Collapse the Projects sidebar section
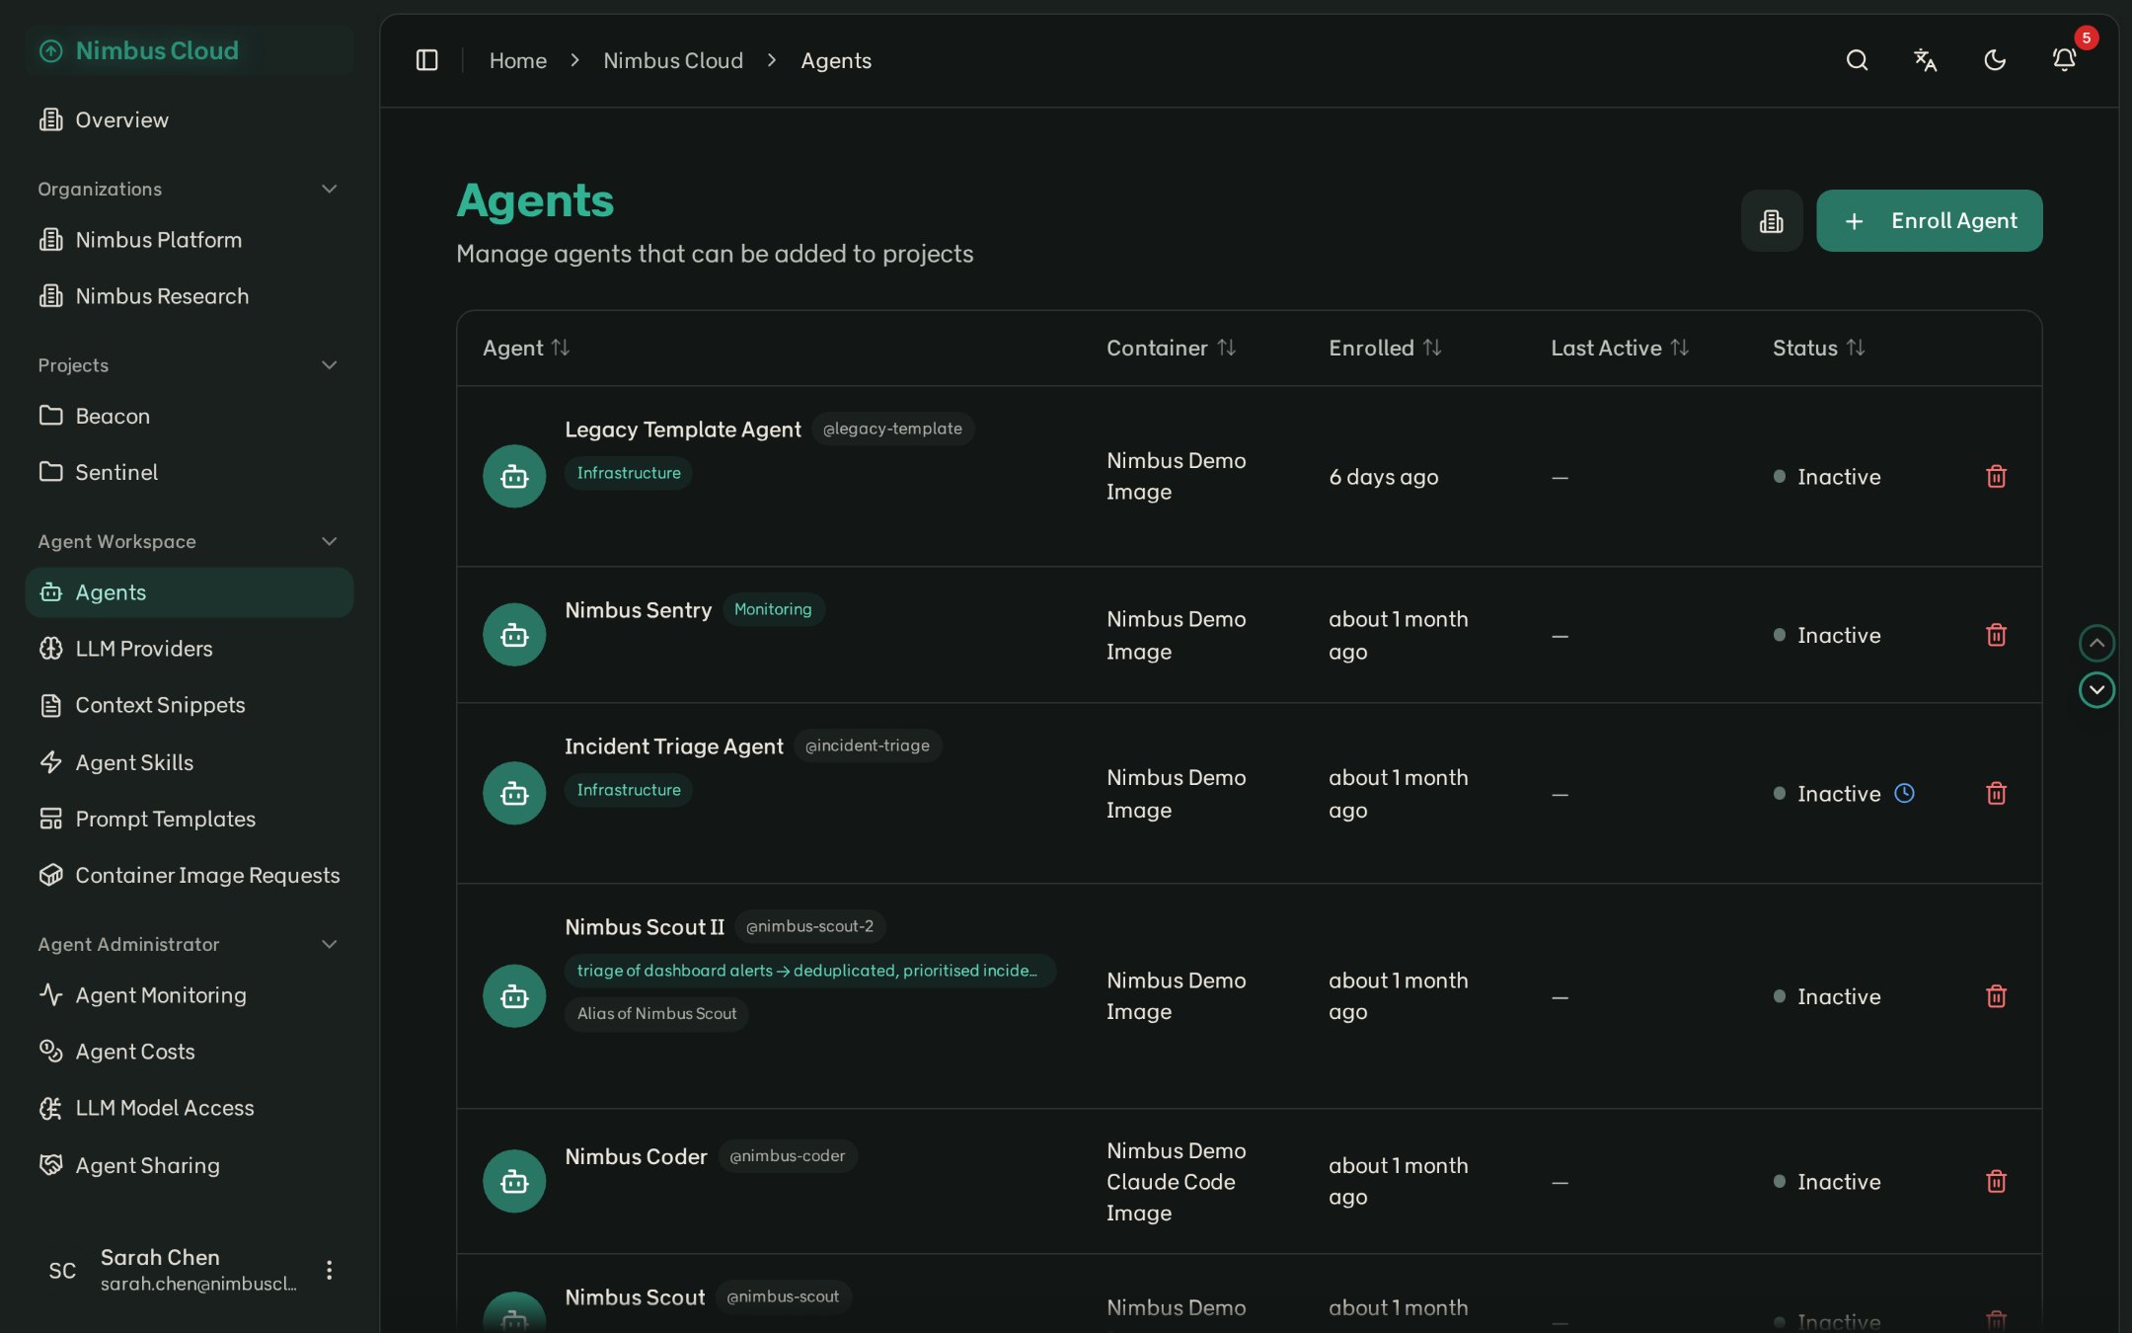The image size is (2132, 1333). tap(329, 365)
